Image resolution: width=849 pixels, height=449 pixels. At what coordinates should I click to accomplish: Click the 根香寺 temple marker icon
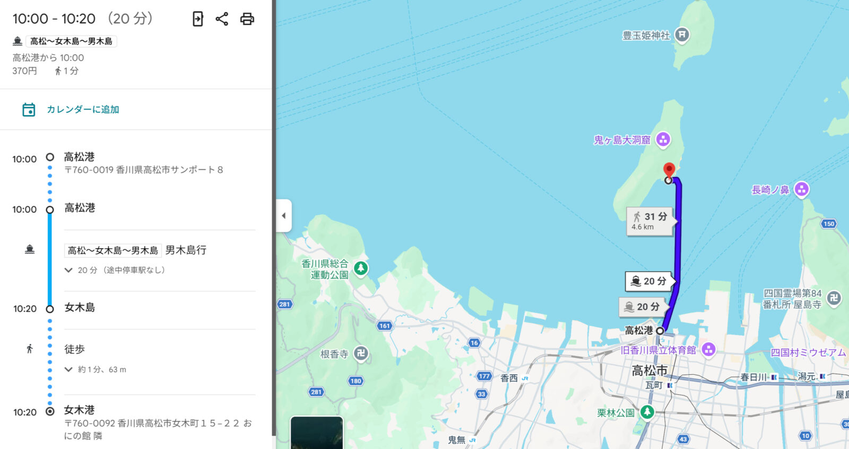coord(361,354)
